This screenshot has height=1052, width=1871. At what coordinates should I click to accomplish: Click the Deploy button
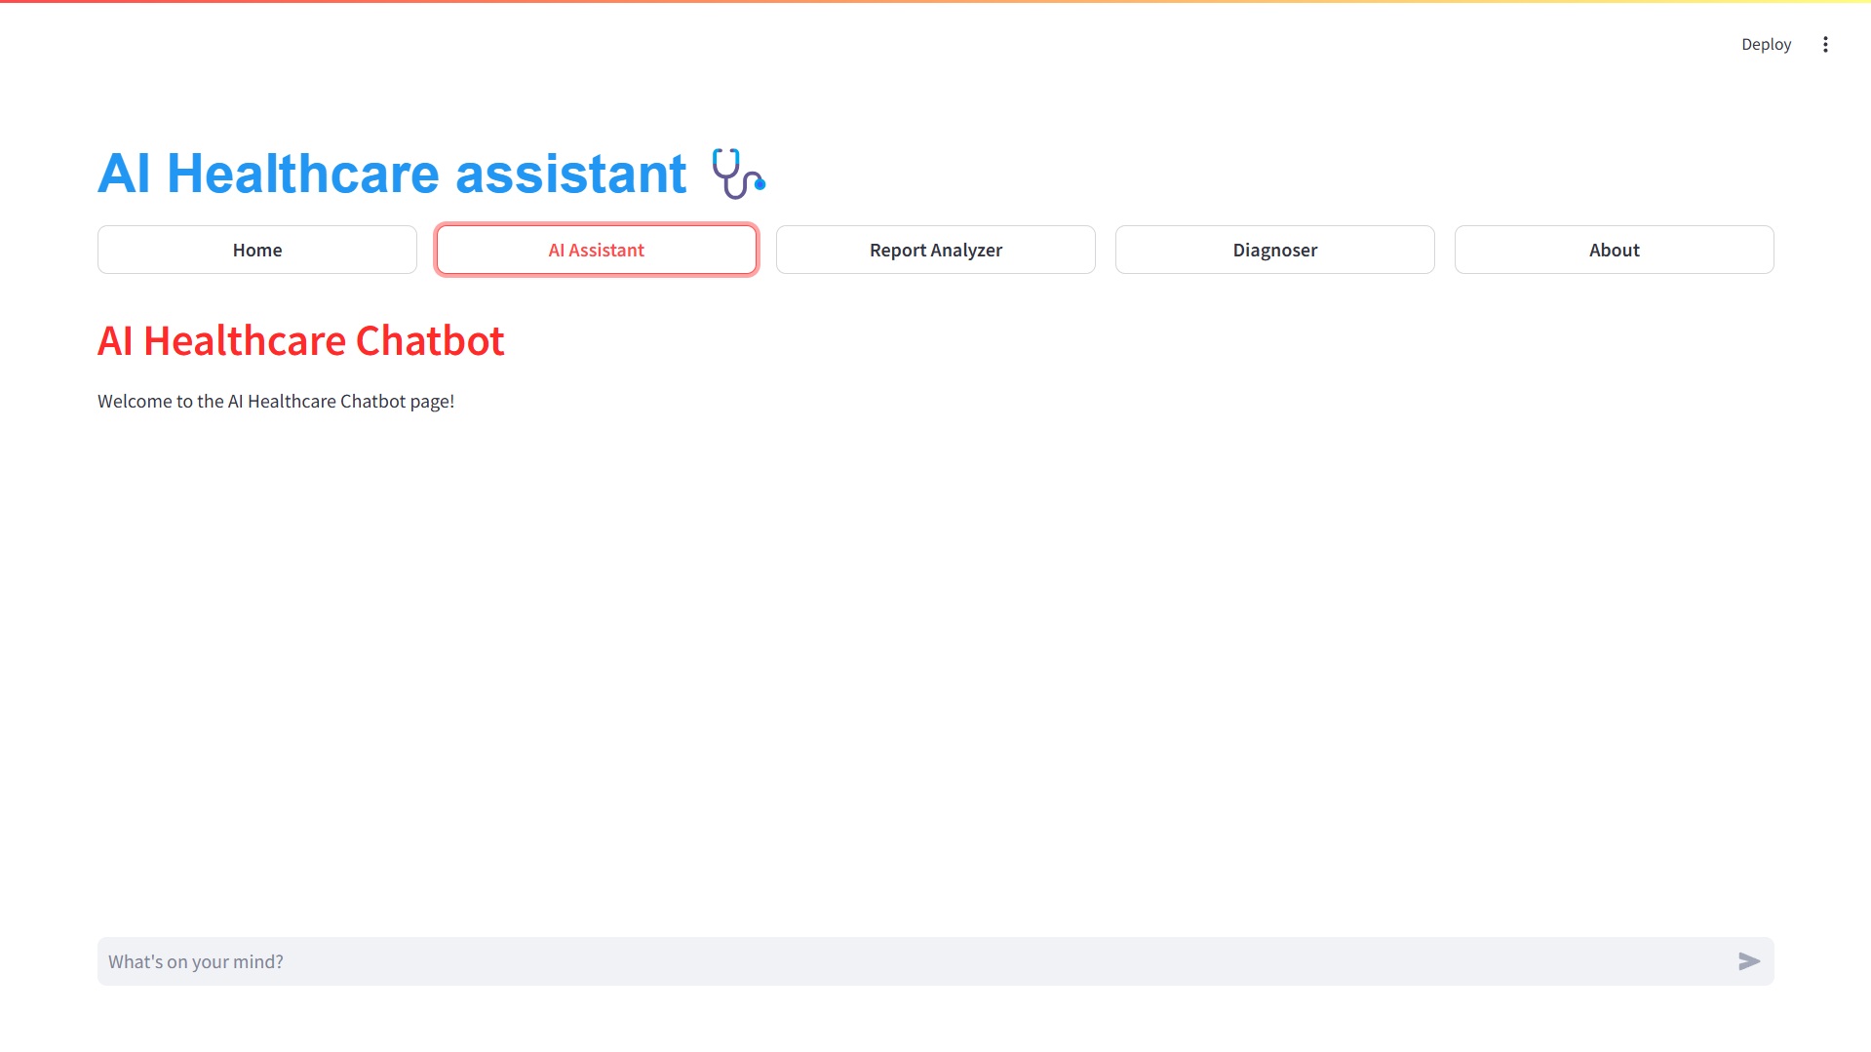pos(1766,44)
